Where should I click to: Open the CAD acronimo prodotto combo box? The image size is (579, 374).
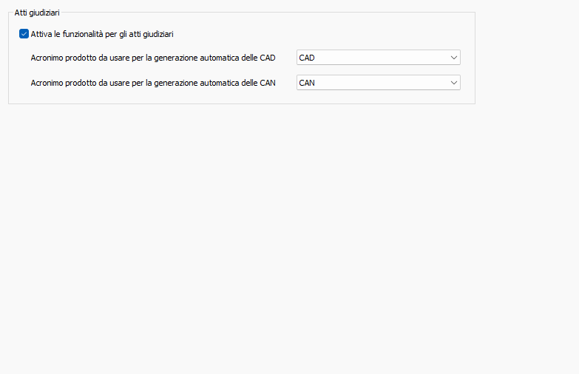coord(379,58)
